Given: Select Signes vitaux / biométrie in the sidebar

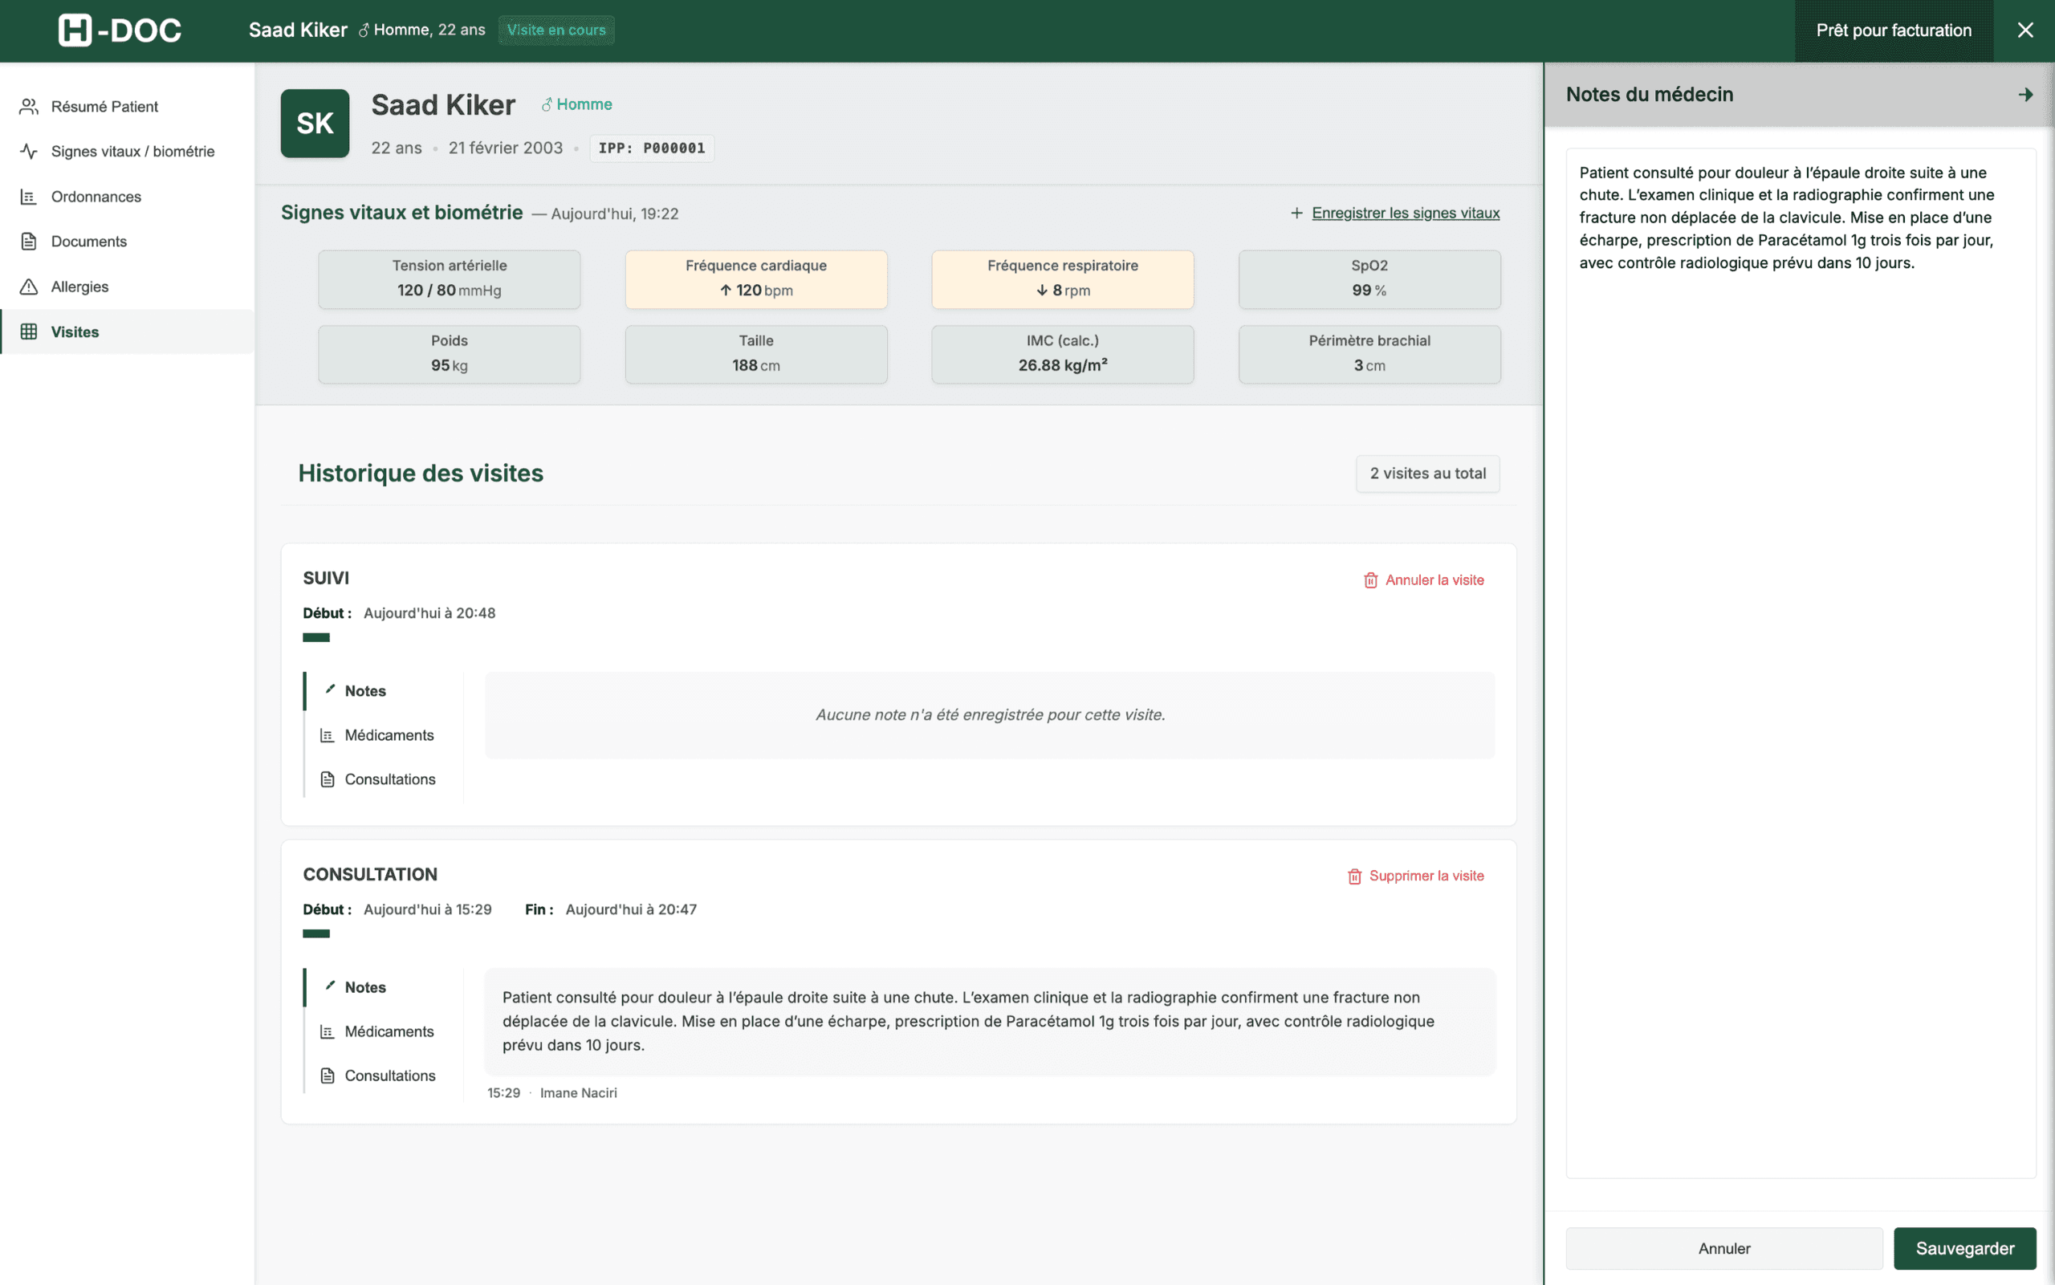Looking at the screenshot, I should (x=132, y=151).
